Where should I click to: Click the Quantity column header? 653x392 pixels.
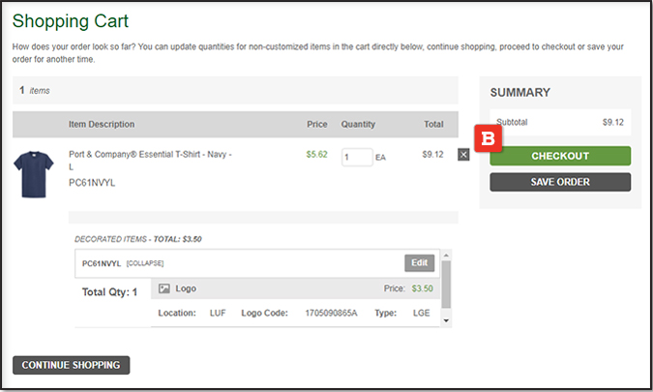coord(358,124)
